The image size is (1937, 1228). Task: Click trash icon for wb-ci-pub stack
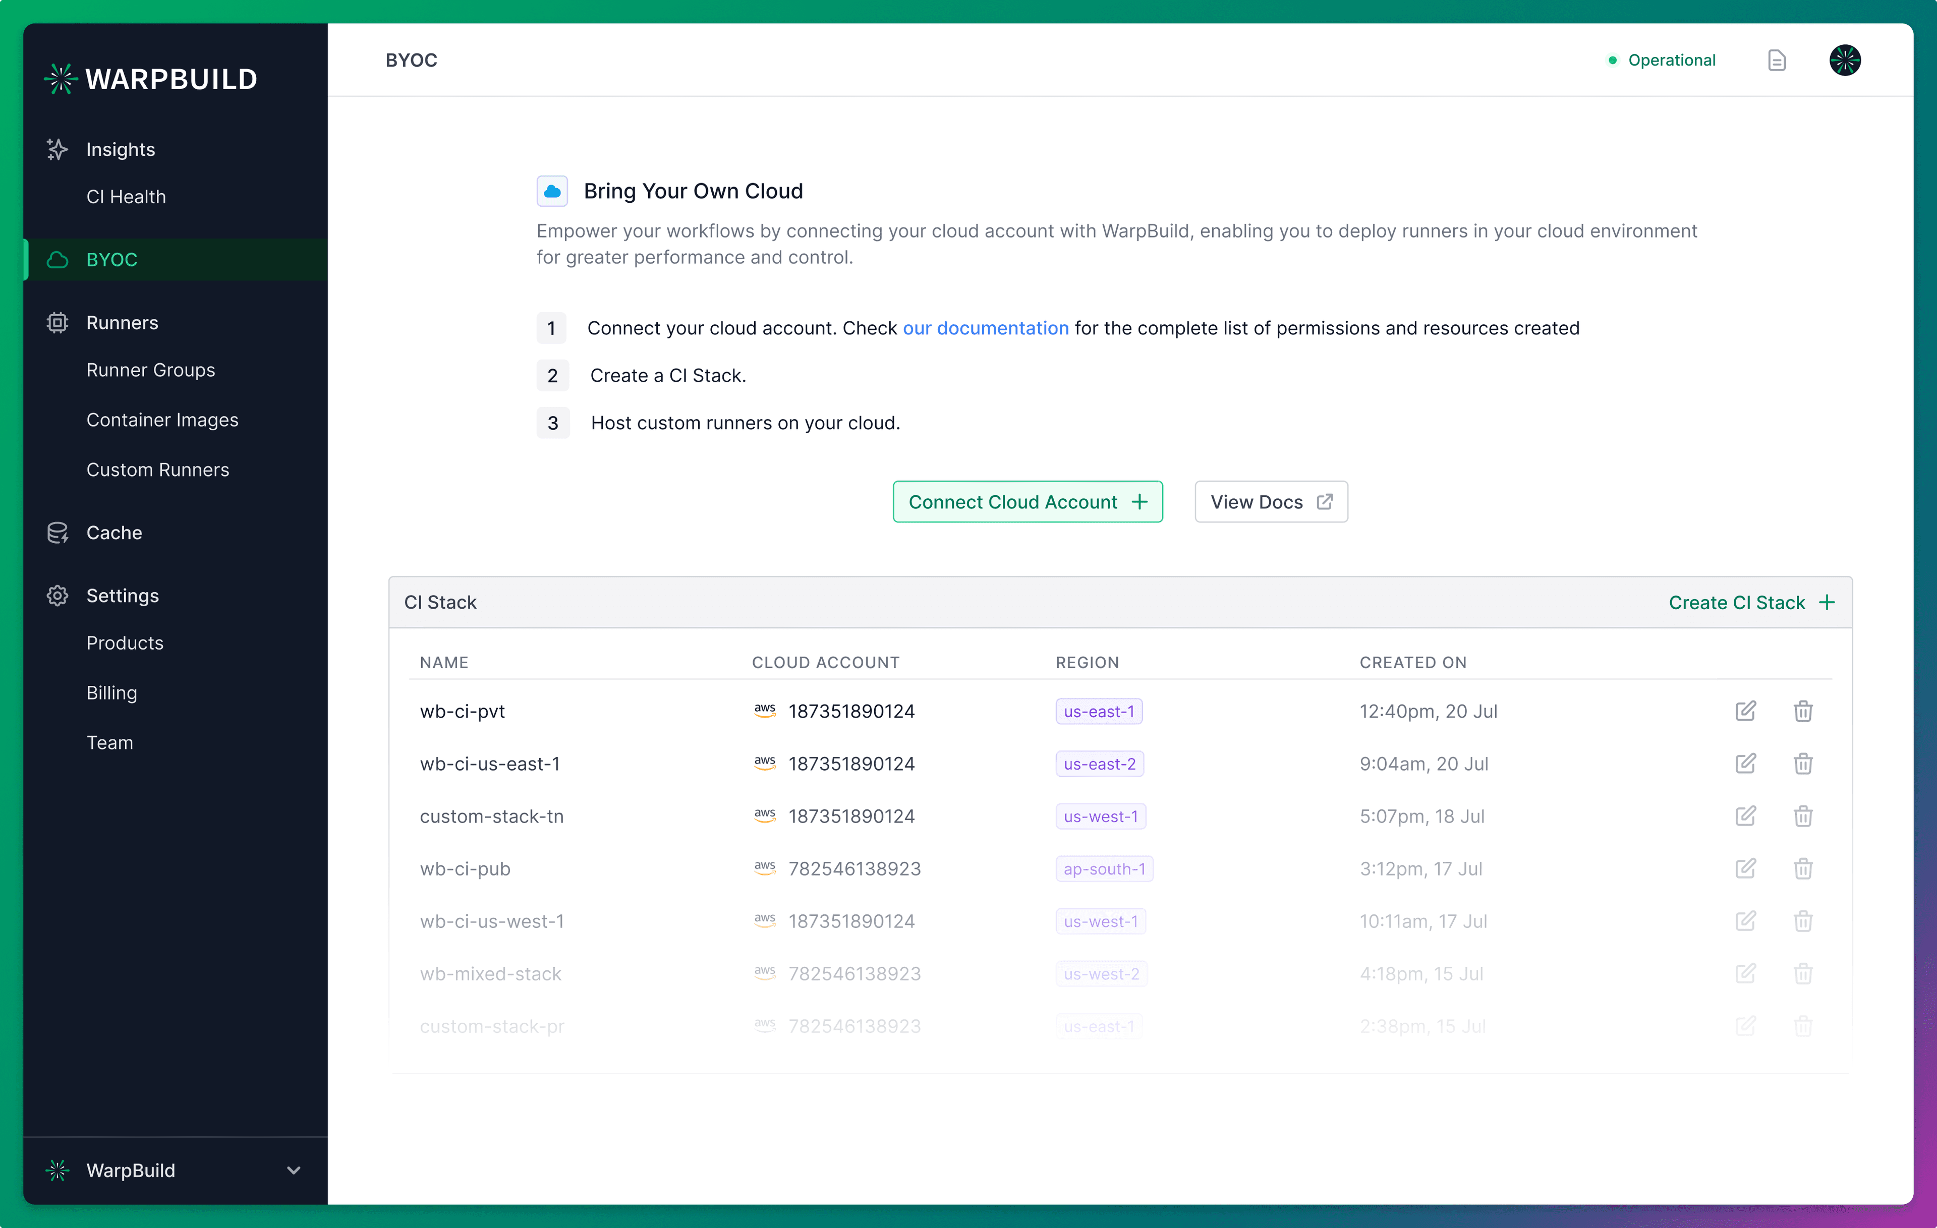(1803, 868)
